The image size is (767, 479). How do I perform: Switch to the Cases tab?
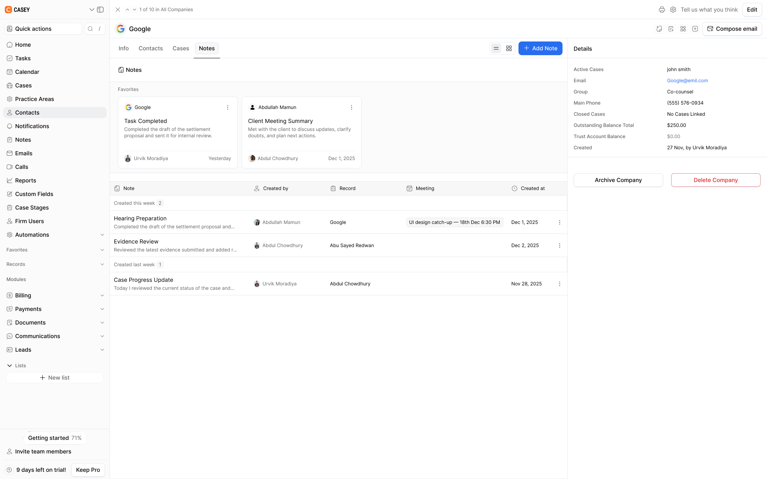(x=181, y=48)
